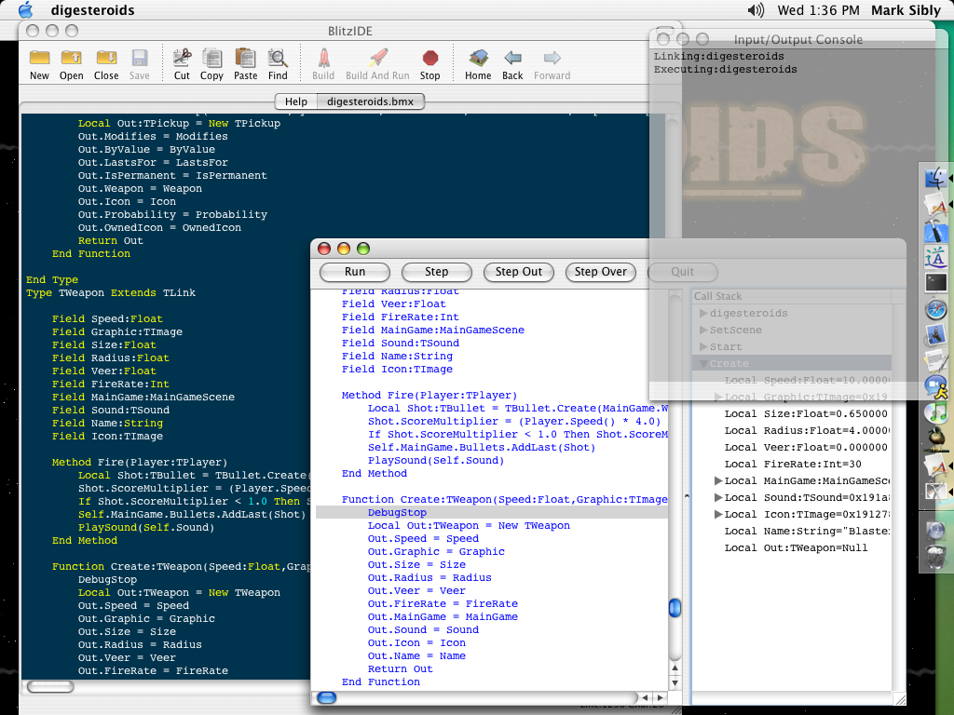
Task: Select the digesteroids.bmx tab
Action: coord(370,101)
